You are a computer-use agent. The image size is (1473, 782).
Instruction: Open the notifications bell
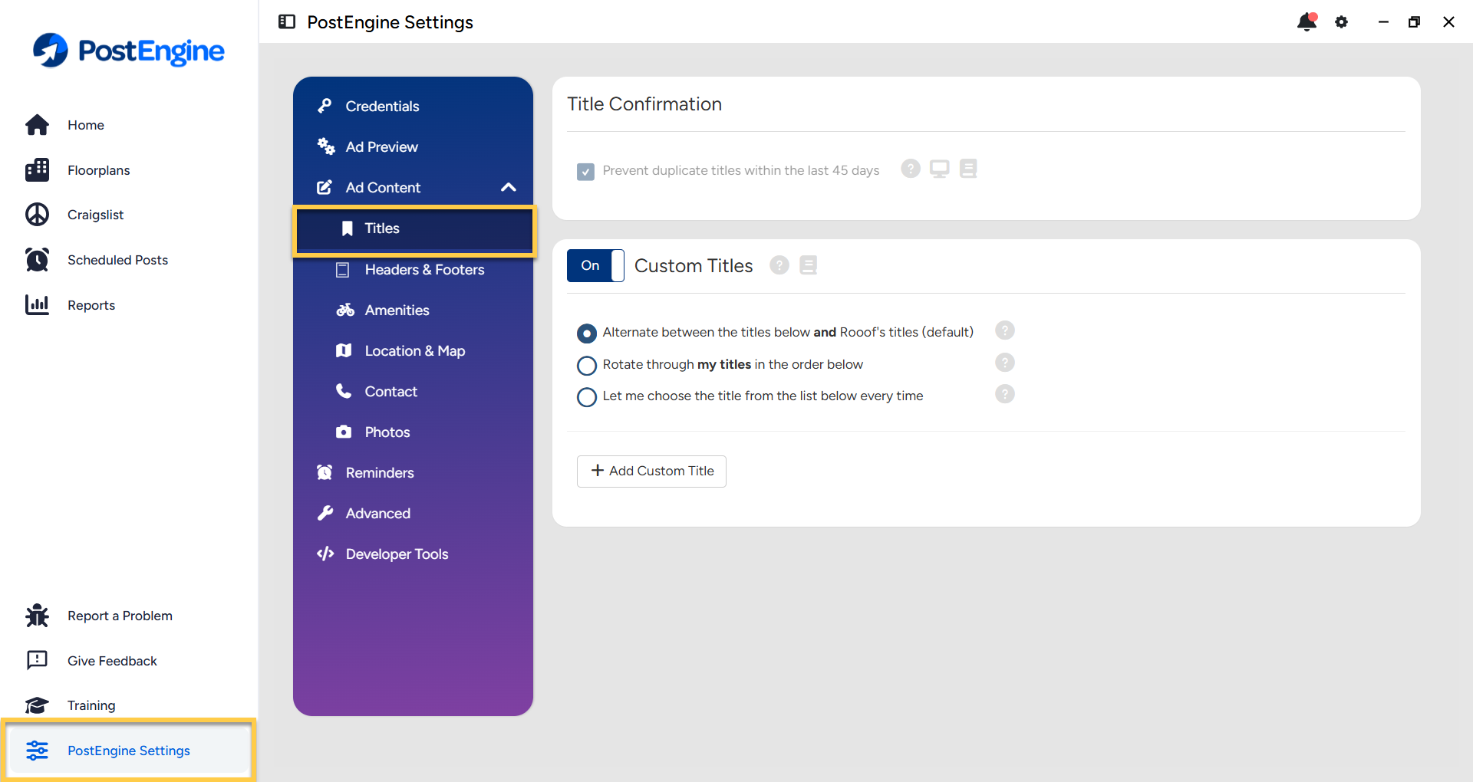click(x=1307, y=21)
